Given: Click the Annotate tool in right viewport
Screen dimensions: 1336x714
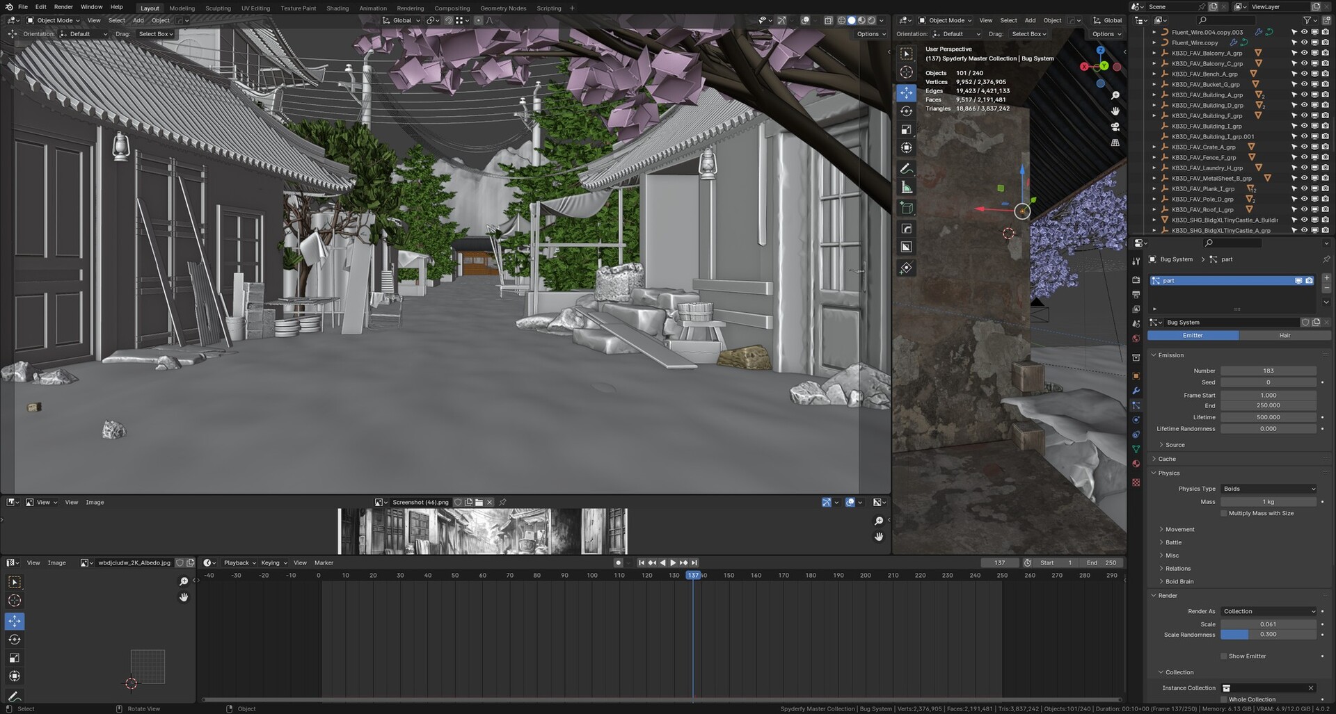Looking at the screenshot, I should coord(906,169).
